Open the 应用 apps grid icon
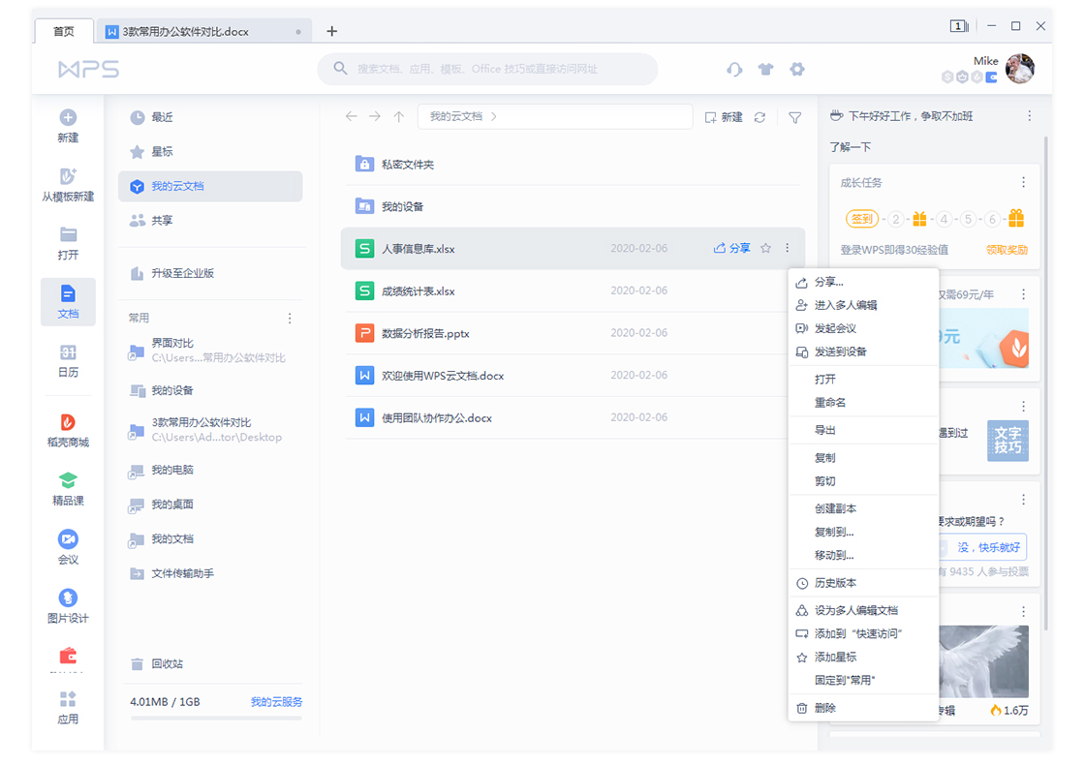 [x=68, y=698]
